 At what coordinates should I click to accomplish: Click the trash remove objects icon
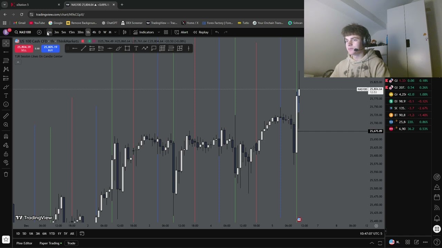pos(6,174)
